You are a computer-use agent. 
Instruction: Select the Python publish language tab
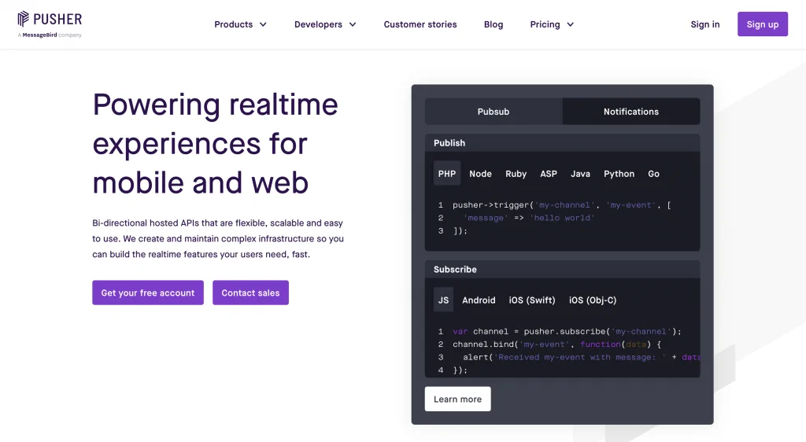click(x=619, y=174)
